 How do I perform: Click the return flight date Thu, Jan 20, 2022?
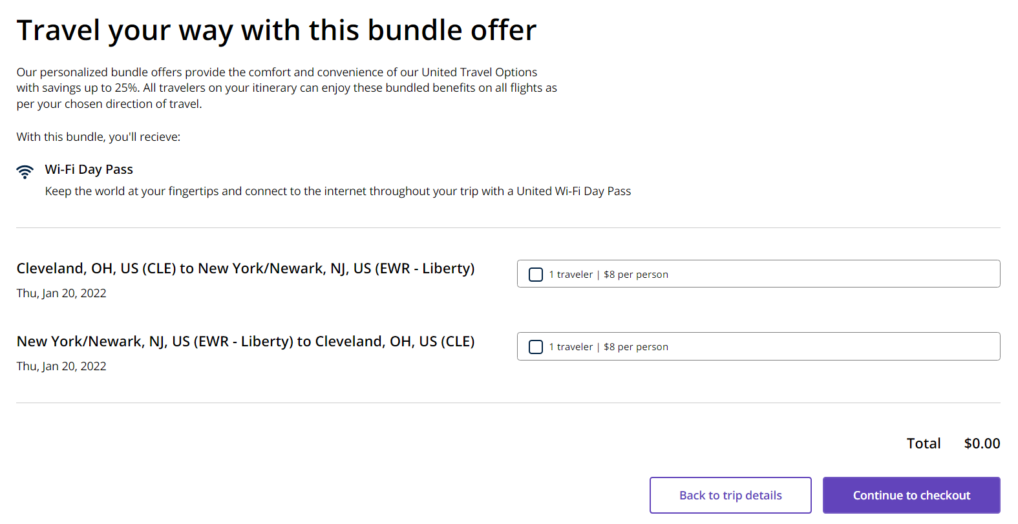(61, 366)
